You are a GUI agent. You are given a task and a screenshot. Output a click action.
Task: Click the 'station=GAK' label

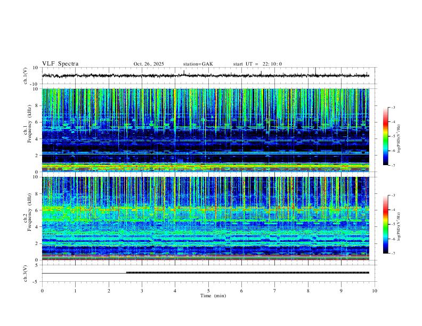198,64
